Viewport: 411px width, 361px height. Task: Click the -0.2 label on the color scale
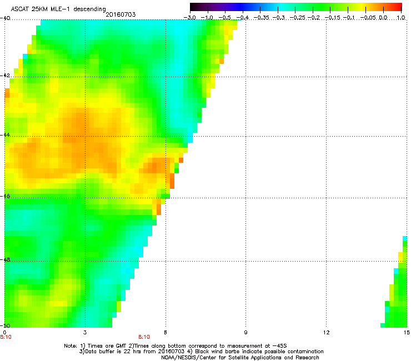314,18
